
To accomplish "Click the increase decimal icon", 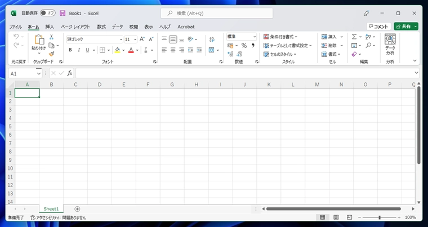I will coord(230,54).
